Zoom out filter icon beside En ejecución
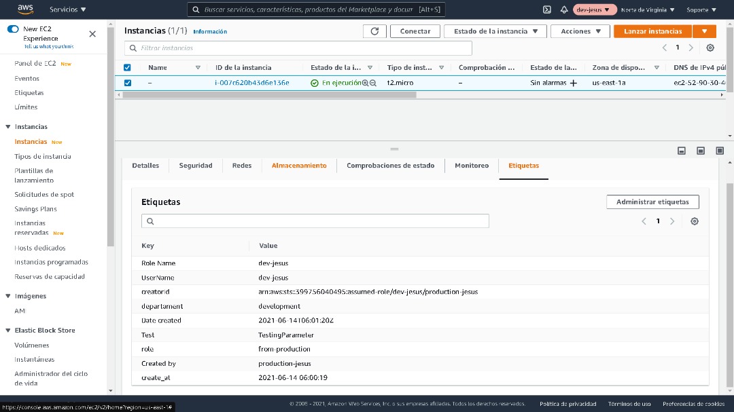This screenshot has height=412, width=734. (x=373, y=83)
